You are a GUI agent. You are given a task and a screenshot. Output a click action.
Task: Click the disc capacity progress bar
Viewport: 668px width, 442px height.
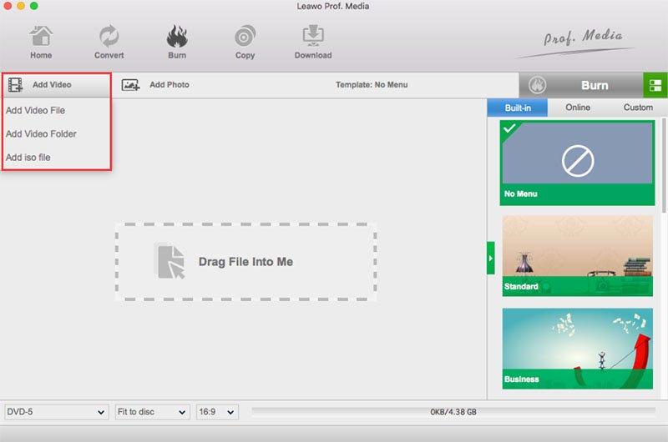[x=453, y=412]
